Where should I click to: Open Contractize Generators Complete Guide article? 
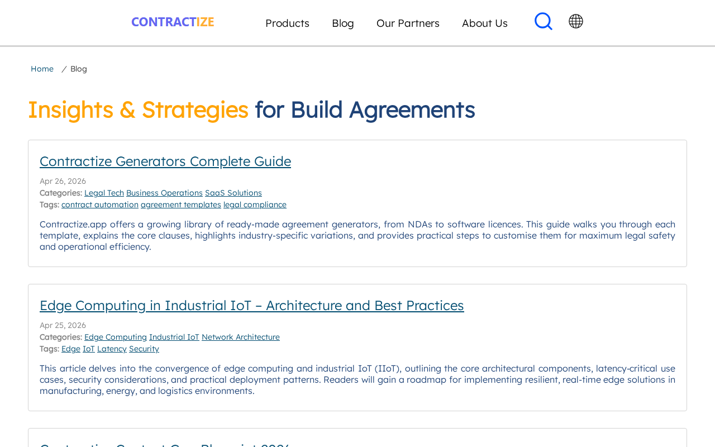(165, 161)
